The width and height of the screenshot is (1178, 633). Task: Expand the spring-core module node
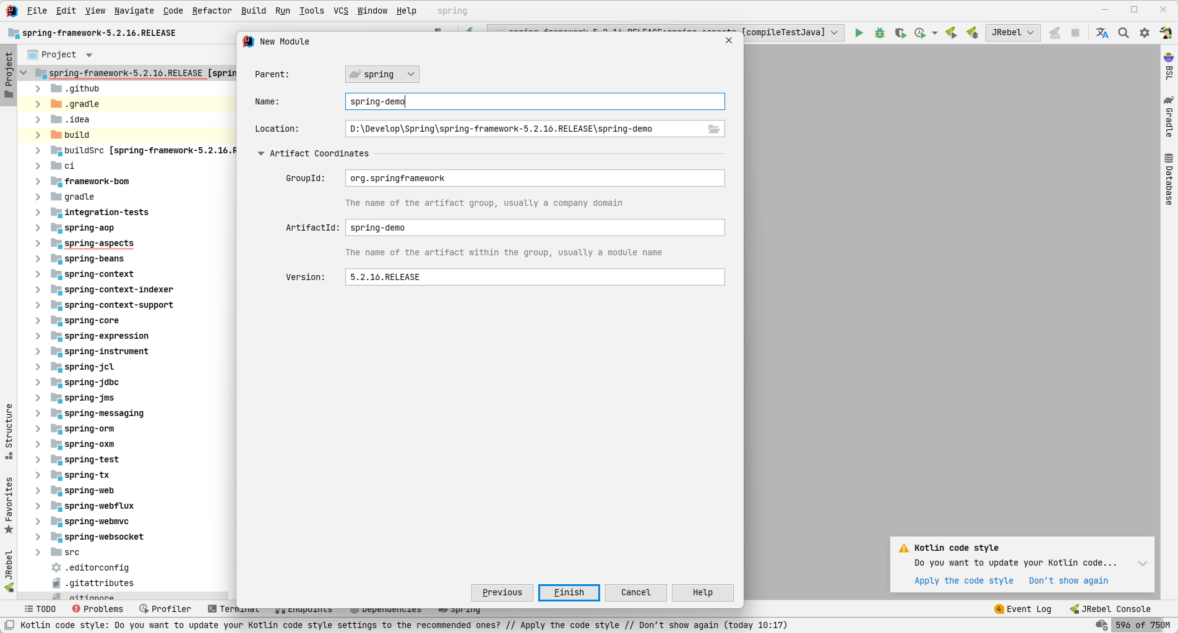38,320
